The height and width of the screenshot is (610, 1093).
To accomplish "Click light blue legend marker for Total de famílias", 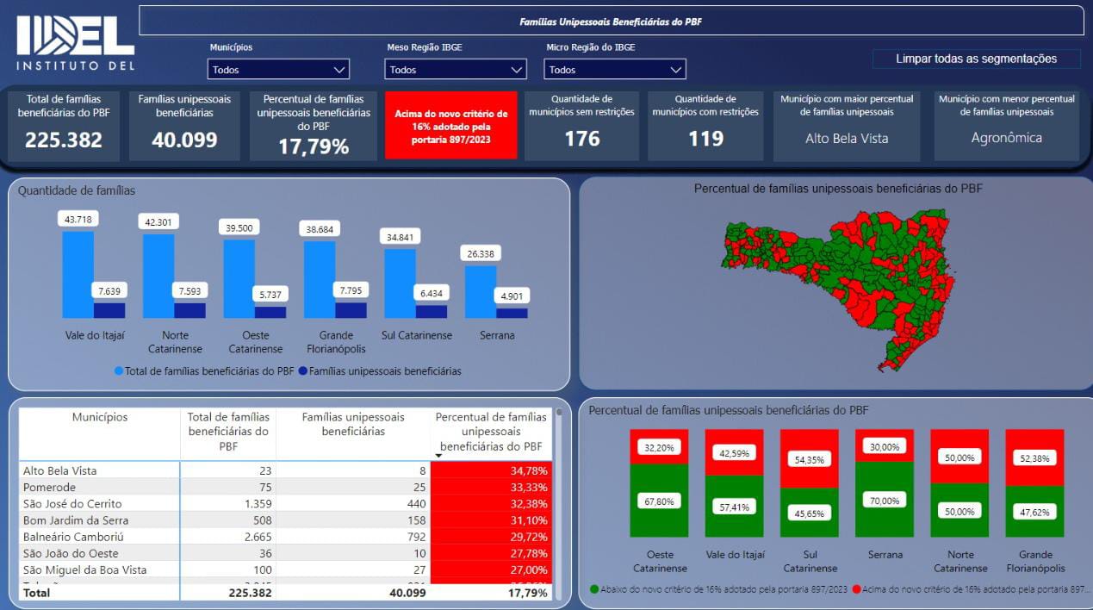I will click(x=119, y=371).
